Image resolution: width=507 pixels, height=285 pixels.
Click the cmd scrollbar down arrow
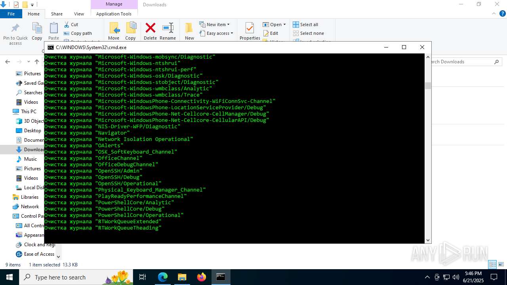point(428,240)
